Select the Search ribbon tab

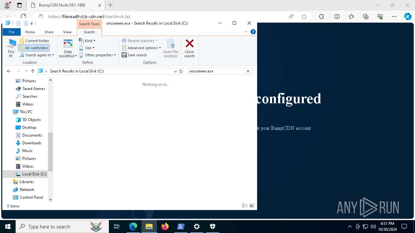(89, 32)
